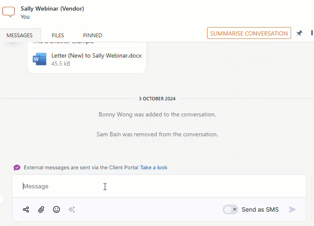Attach a file using the paperclip icon
The height and width of the screenshot is (226, 314).
click(x=41, y=209)
